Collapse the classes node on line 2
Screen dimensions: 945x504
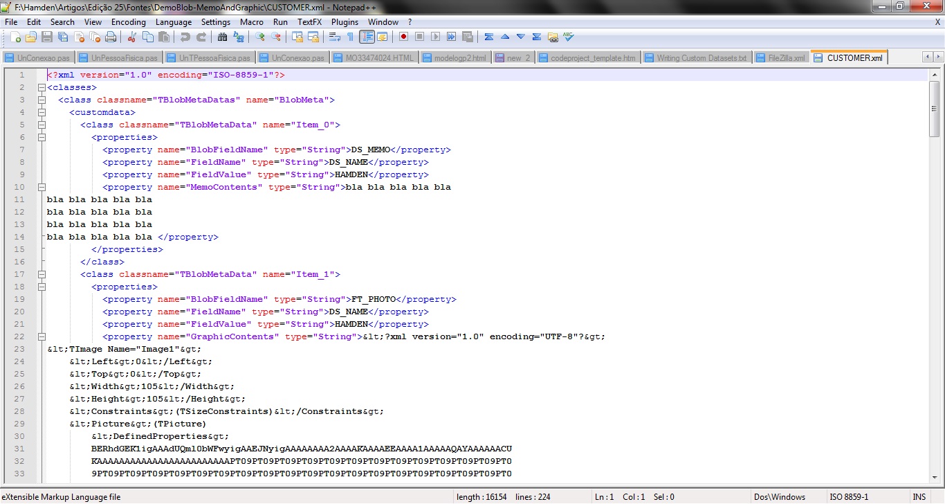click(x=42, y=87)
